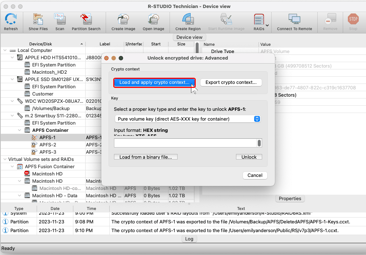The image size is (366, 255).
Task: Click the Customer partition icon
Action: click(x=27, y=94)
